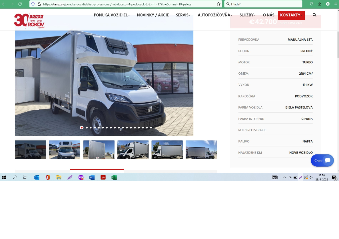
Task: Open Word from the taskbar
Action: 92,177
